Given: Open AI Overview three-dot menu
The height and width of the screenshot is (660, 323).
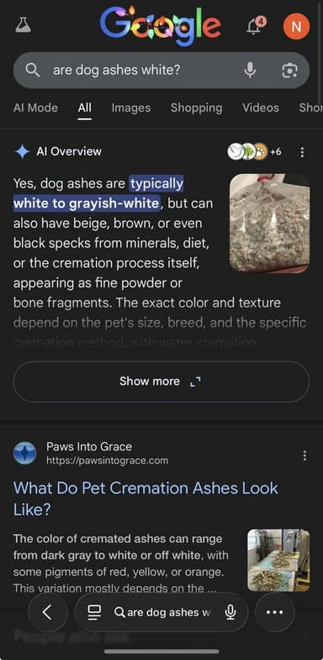Looking at the screenshot, I should pyautogui.click(x=302, y=152).
